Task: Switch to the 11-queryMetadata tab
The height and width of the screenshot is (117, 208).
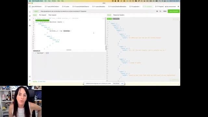Action: [x=99, y=6]
